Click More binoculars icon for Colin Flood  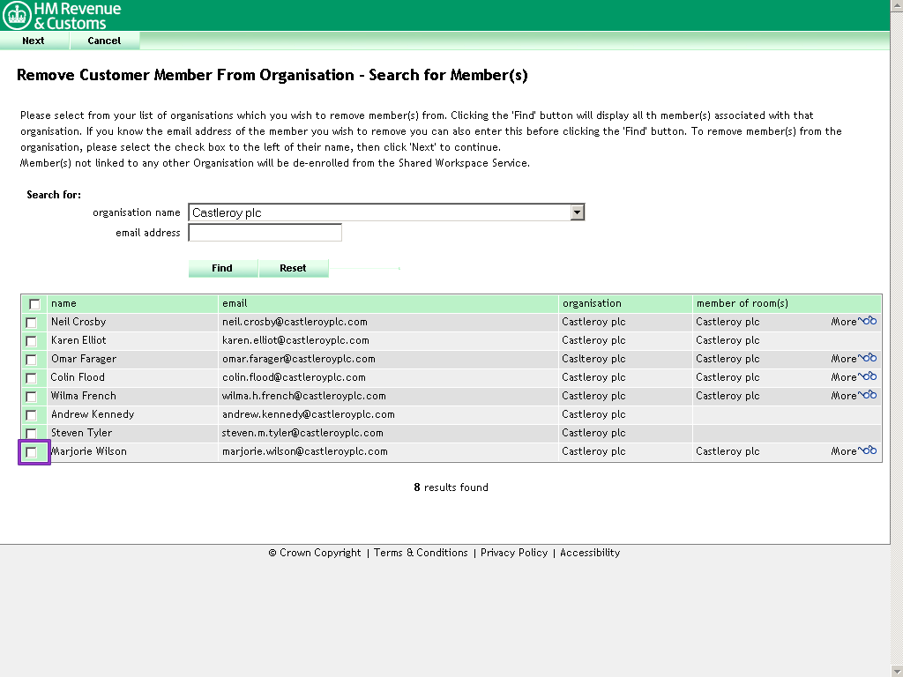pos(869,377)
